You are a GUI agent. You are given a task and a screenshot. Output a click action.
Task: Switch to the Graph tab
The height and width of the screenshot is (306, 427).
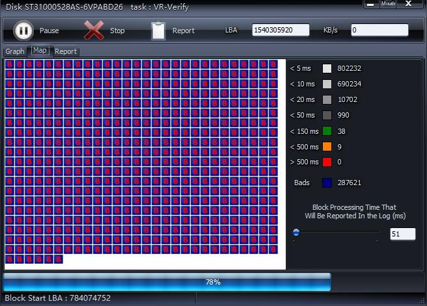[14, 51]
